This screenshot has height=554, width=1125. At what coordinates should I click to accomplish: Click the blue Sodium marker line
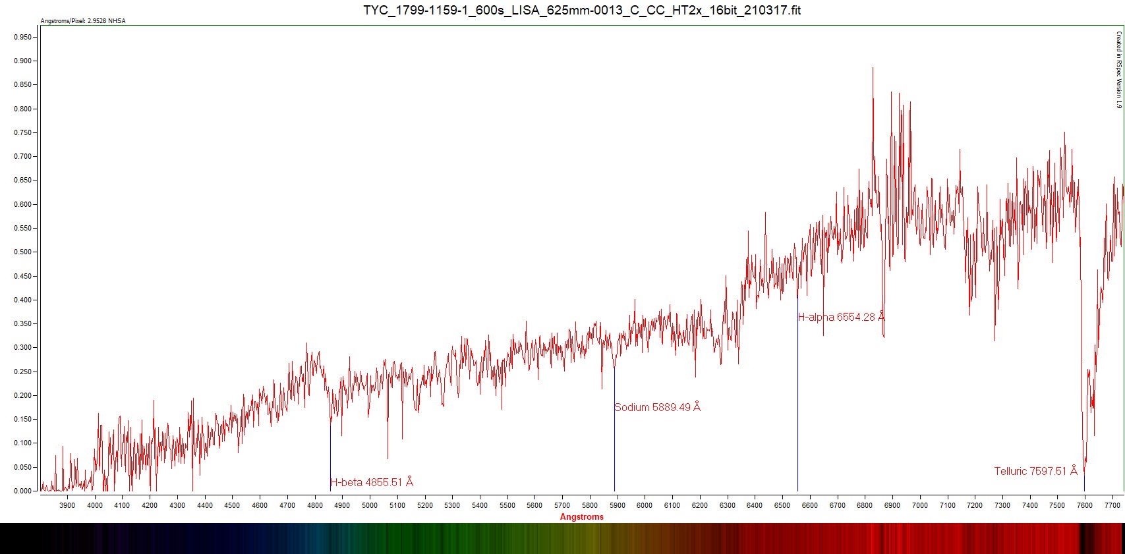pyautogui.click(x=614, y=448)
